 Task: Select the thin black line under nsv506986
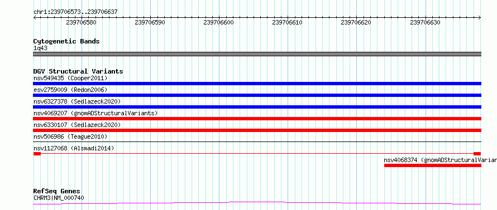click(257, 142)
